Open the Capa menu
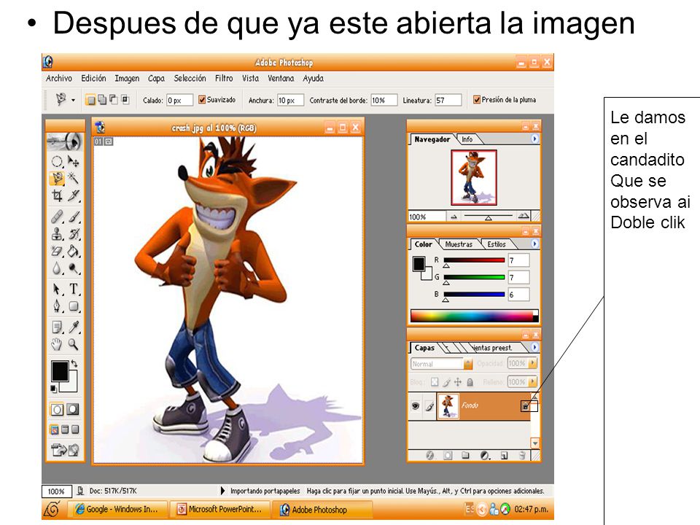The image size is (700, 525). (156, 79)
